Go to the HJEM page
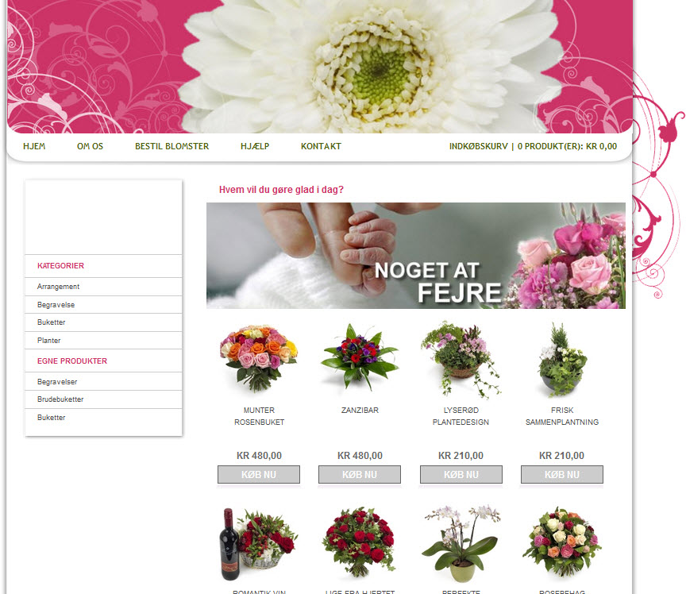686x594 pixels. (x=34, y=146)
